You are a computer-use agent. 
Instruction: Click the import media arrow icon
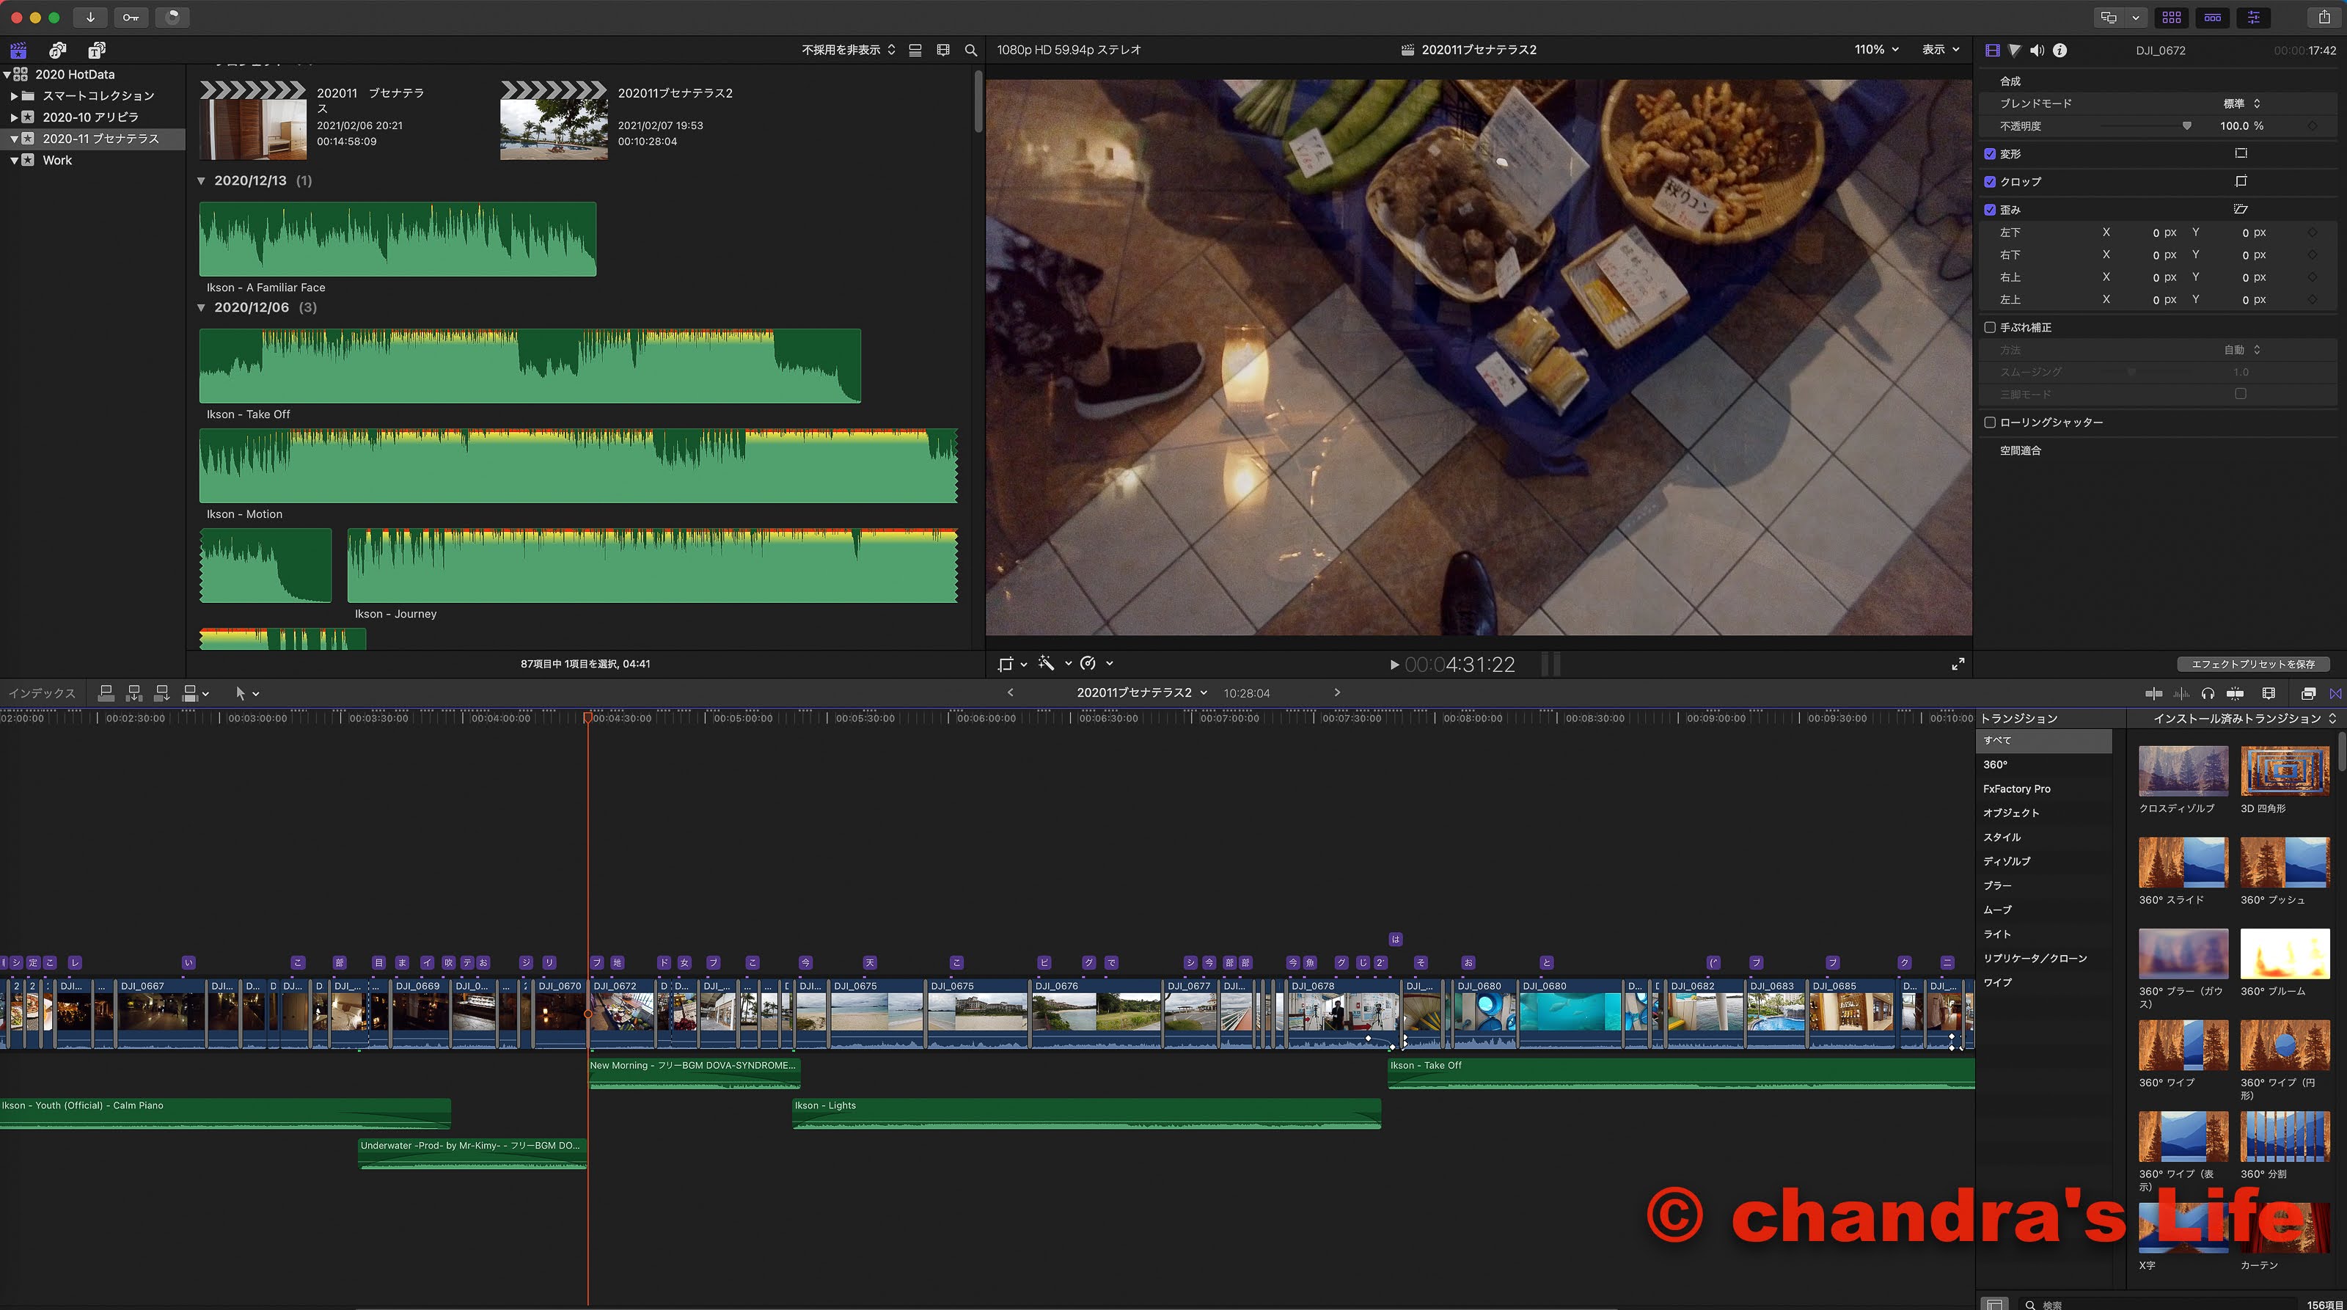(90, 18)
